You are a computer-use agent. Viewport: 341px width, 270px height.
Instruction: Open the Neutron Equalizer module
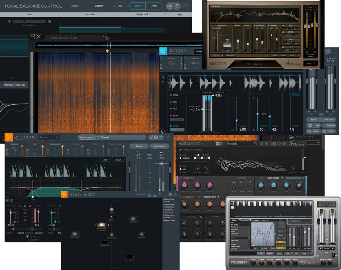[15, 148]
